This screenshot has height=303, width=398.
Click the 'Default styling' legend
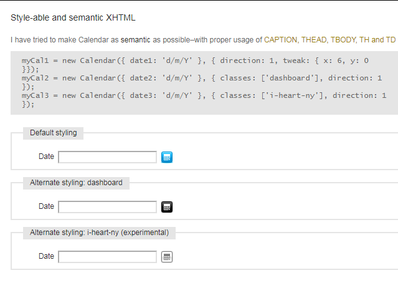click(x=54, y=133)
